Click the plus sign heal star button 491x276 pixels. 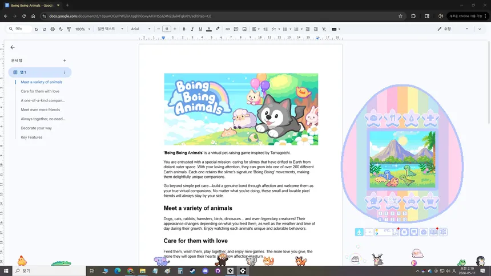click(430, 118)
